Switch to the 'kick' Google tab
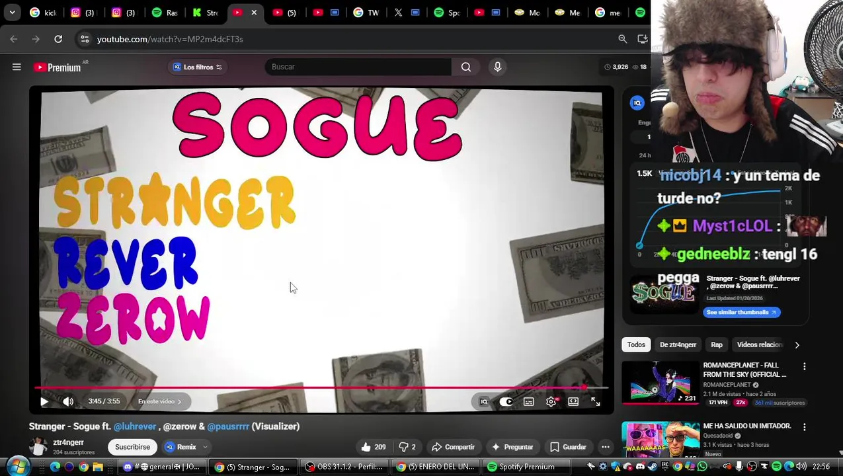 [42, 13]
